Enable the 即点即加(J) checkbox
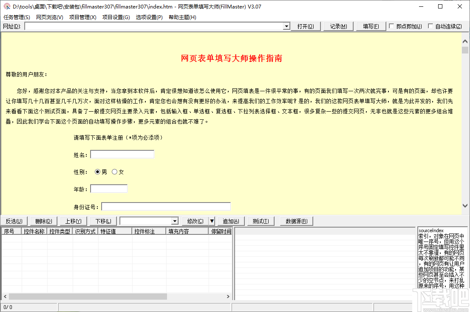 point(391,26)
